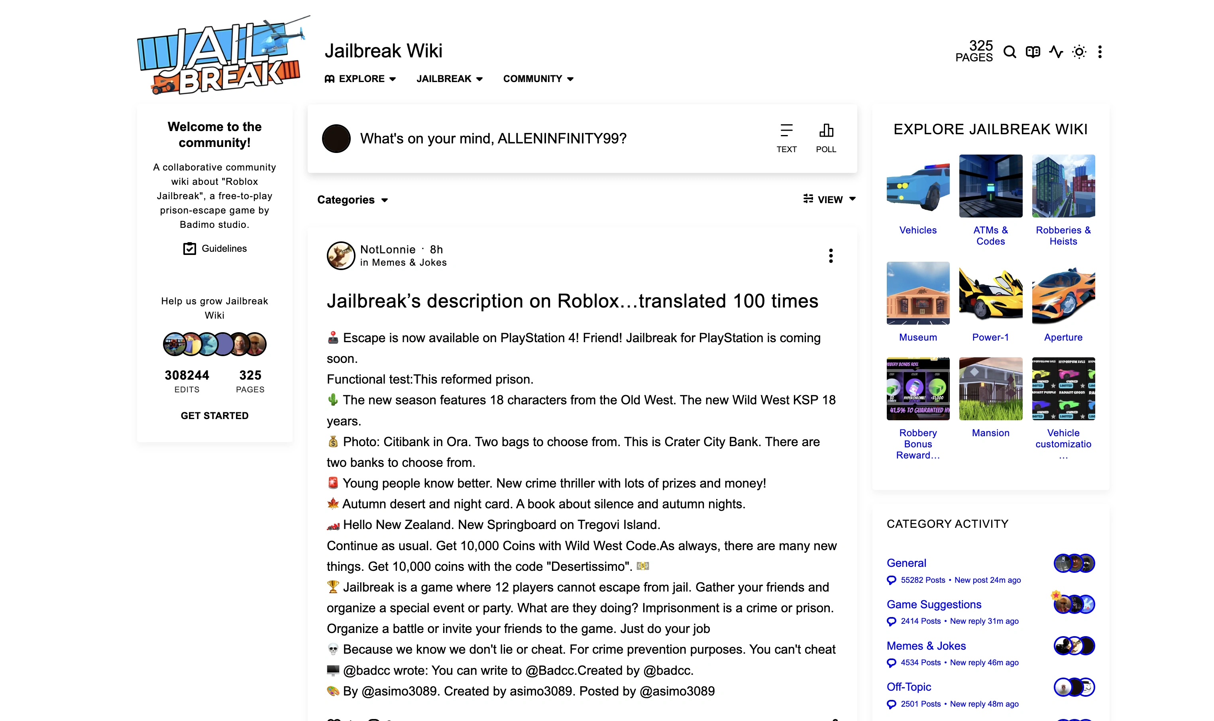
Task: Open the Discuss book icon in header
Action: pos(1033,51)
